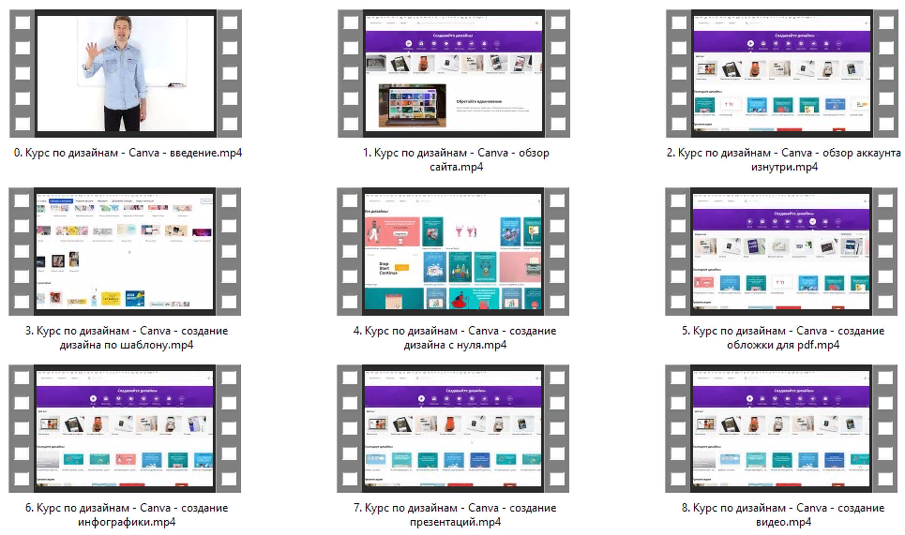Click the filename '0. Курс по дизайнам - Canva - введение.mp4'
The image size is (905, 535).
[125, 153]
